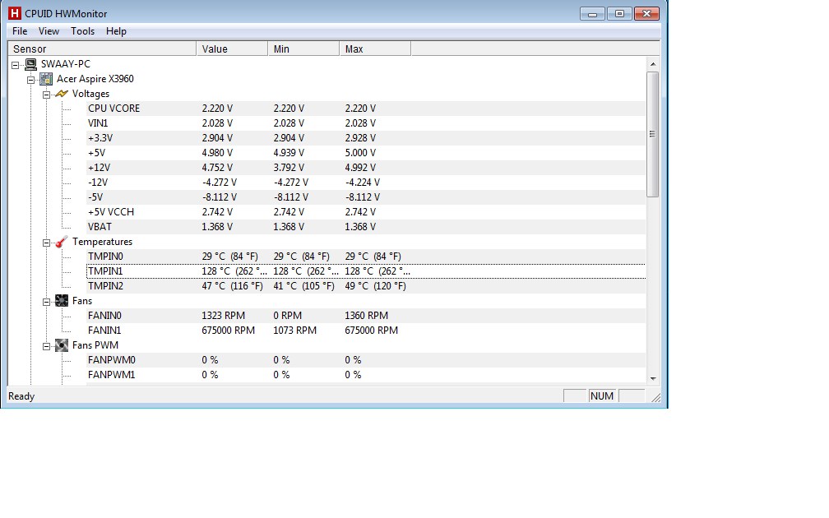The image size is (829, 518).
Task: Select the TMPIN1 temperature row
Action: 366,271
